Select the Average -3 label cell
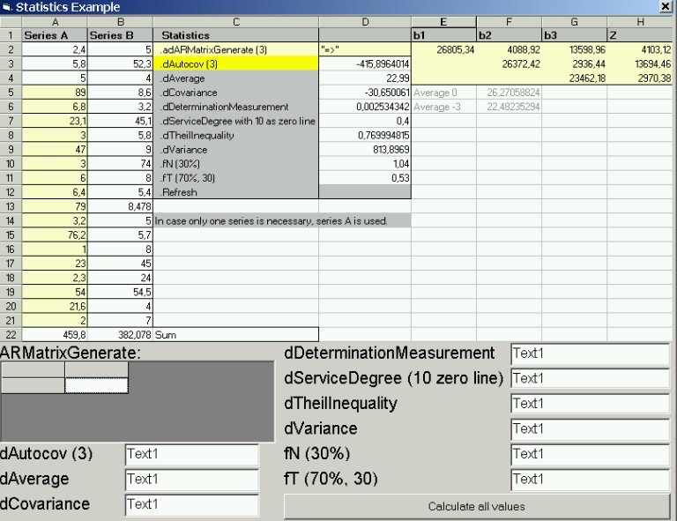 tap(444, 107)
